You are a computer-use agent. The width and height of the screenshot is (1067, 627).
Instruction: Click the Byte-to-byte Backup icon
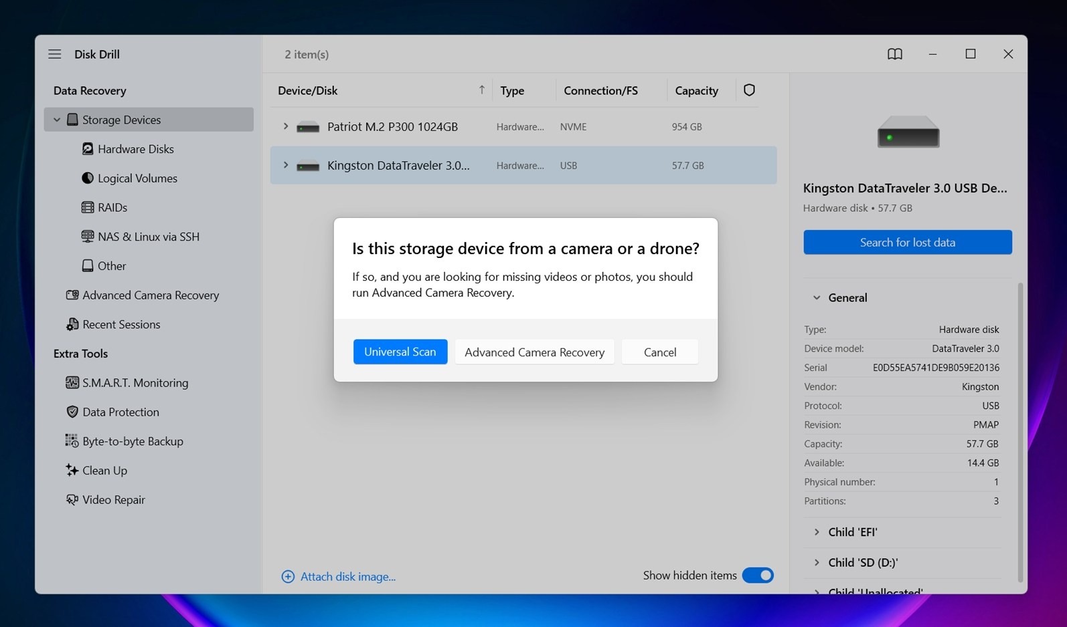pyautogui.click(x=72, y=441)
